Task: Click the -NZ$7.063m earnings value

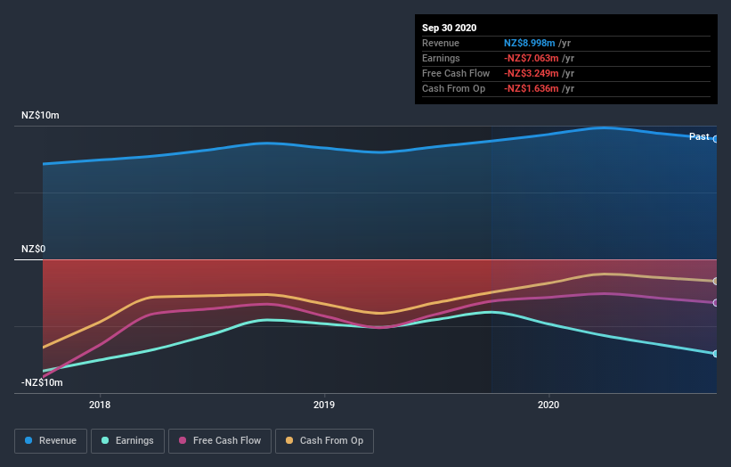Action: pyautogui.click(x=531, y=58)
